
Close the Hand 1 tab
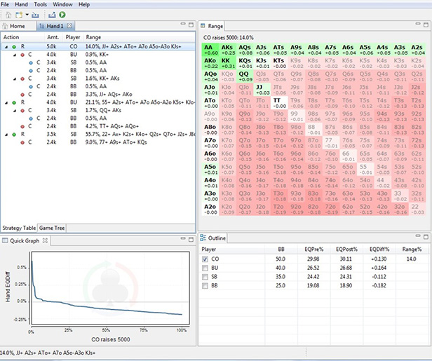pos(70,26)
